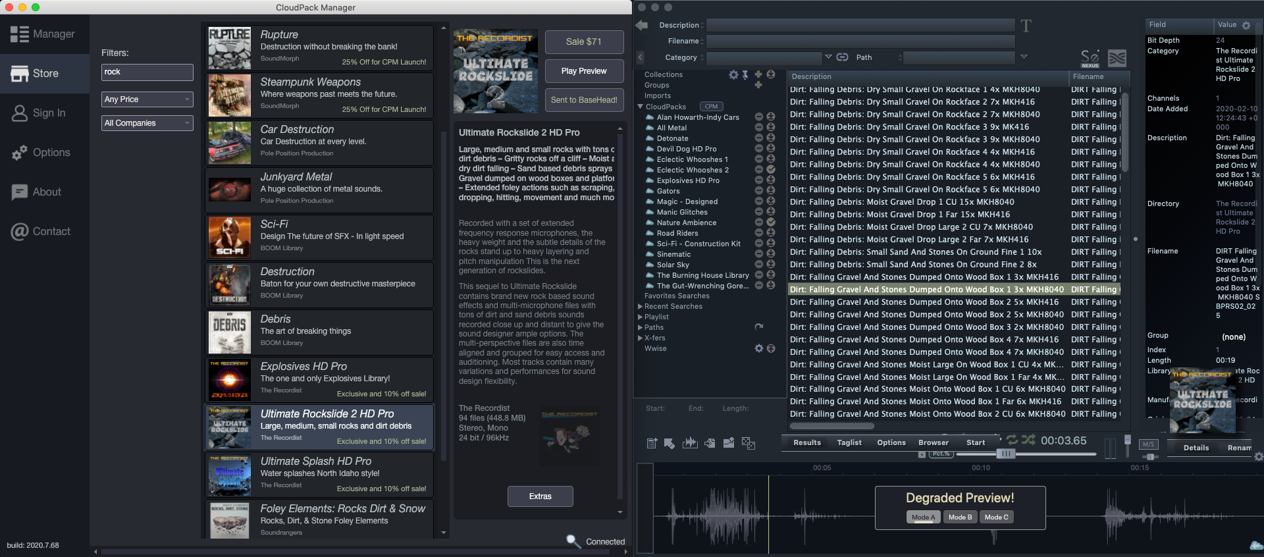
Task: Open the Path dropdown arrow
Action: (1024, 57)
